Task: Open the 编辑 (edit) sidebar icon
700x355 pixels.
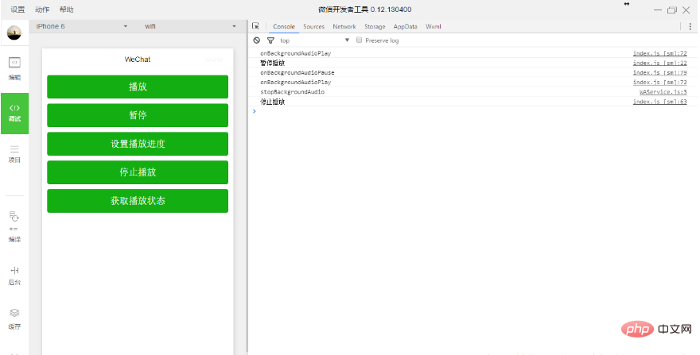Action: [15, 68]
